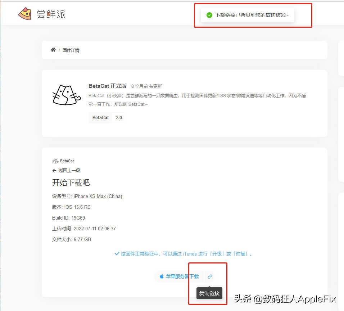344x311 pixels.
Task: Copy download link with chain icon
Action: 210,276
